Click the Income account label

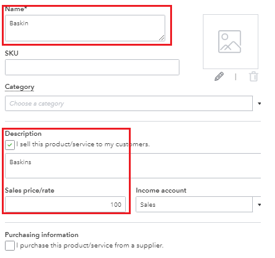[x=161, y=190]
